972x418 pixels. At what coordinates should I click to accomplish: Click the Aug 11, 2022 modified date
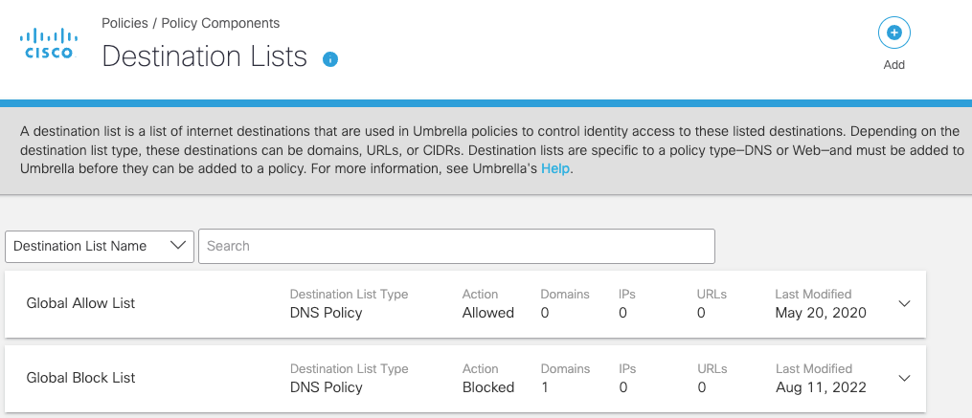821,387
